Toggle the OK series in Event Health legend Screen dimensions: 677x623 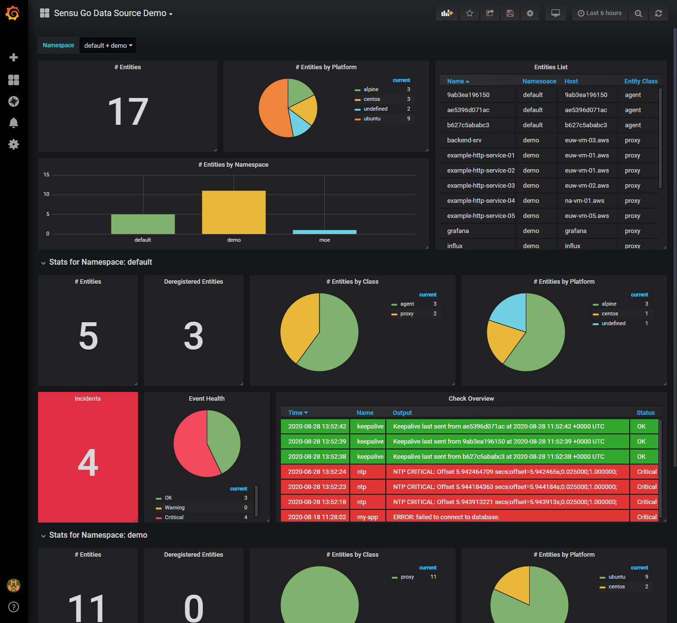click(168, 498)
